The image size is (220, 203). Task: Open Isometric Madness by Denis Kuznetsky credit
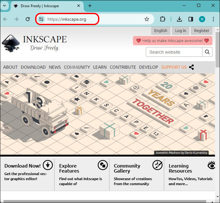[x=181, y=152]
